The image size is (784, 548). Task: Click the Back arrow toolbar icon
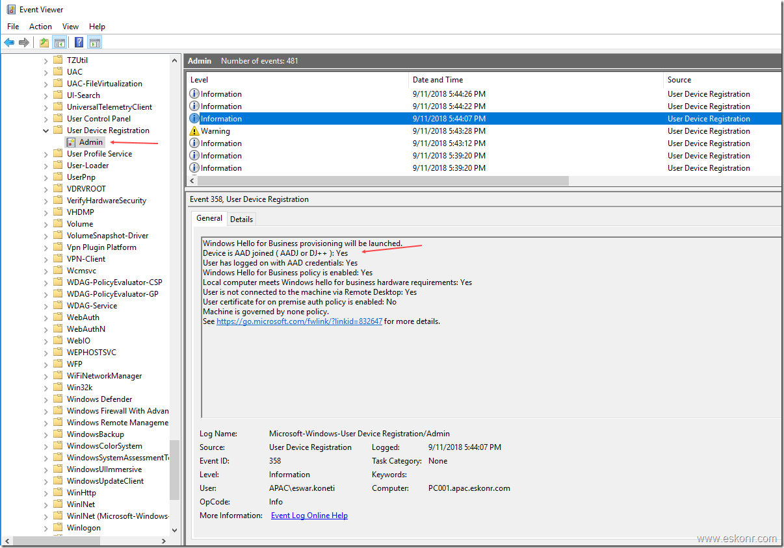[9, 43]
